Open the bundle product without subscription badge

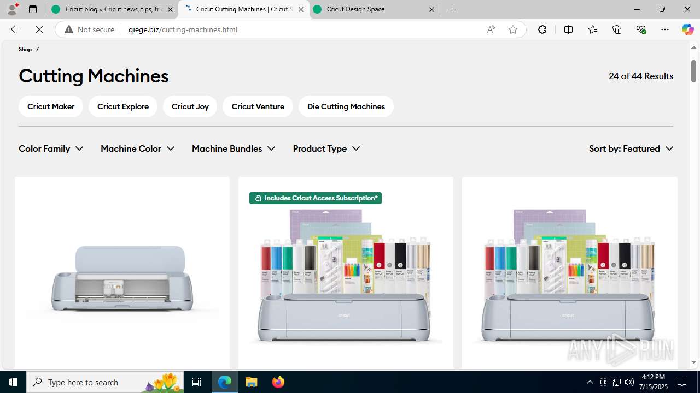[569, 276]
